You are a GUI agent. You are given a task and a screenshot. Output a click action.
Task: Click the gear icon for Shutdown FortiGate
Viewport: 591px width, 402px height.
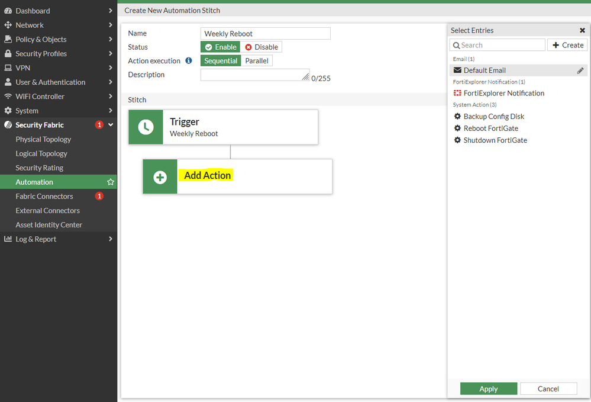point(457,140)
